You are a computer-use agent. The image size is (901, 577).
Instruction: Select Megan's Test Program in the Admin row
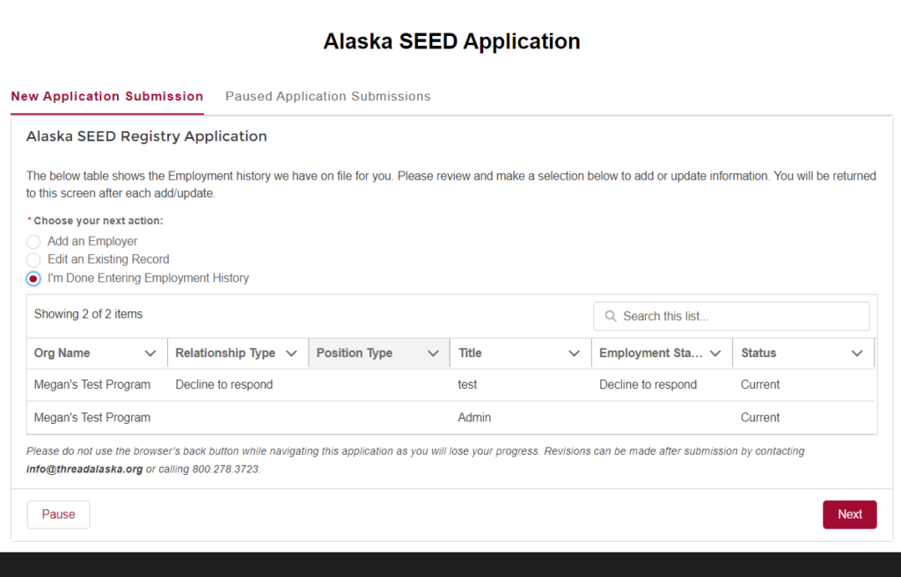tap(92, 417)
